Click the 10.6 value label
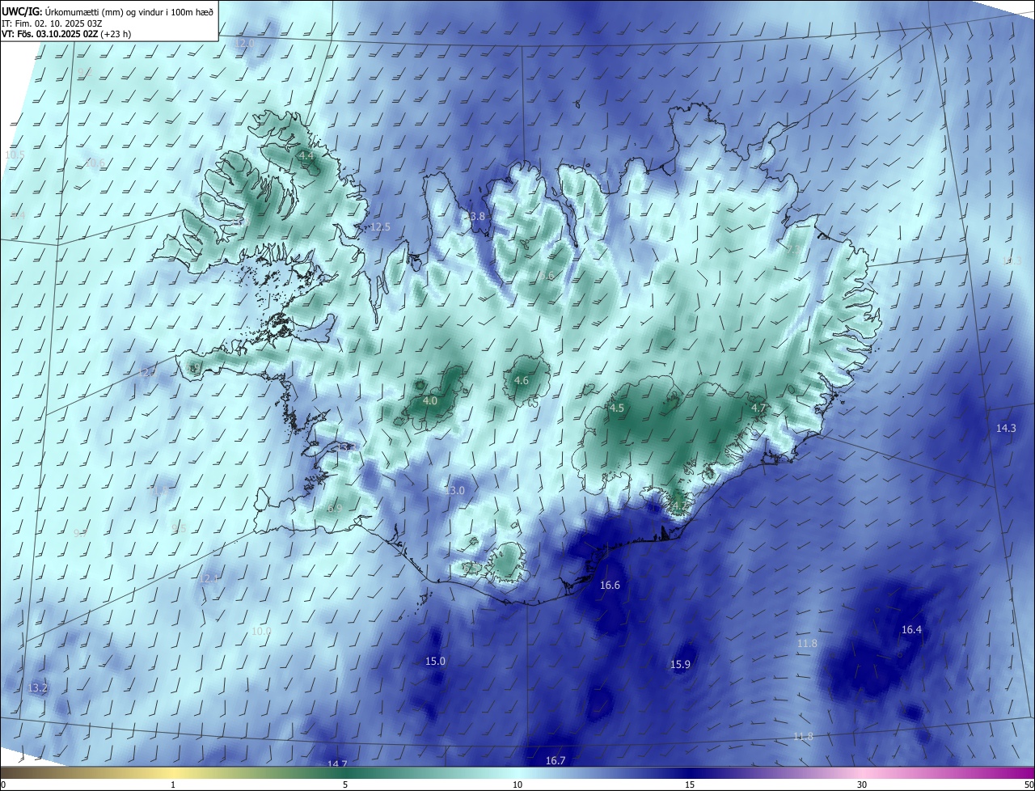Screen dimensions: 1035x791 [95, 163]
